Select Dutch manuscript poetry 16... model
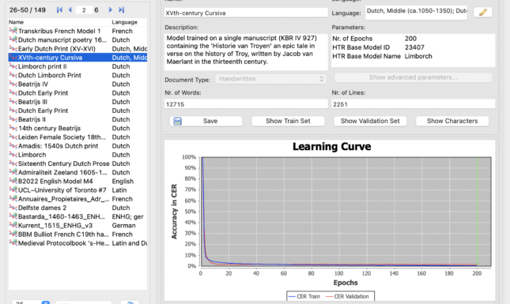 tap(77, 40)
